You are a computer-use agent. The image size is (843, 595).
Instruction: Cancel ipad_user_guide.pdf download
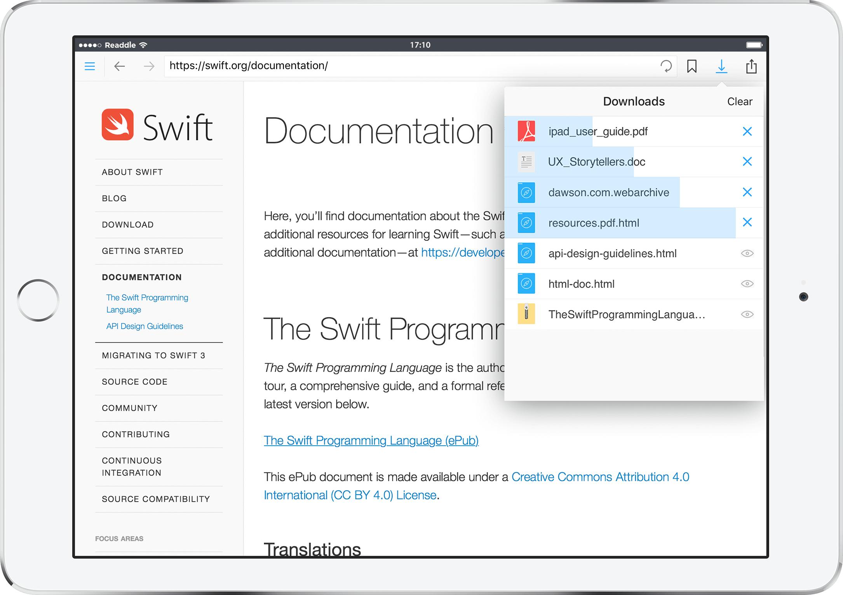point(747,131)
